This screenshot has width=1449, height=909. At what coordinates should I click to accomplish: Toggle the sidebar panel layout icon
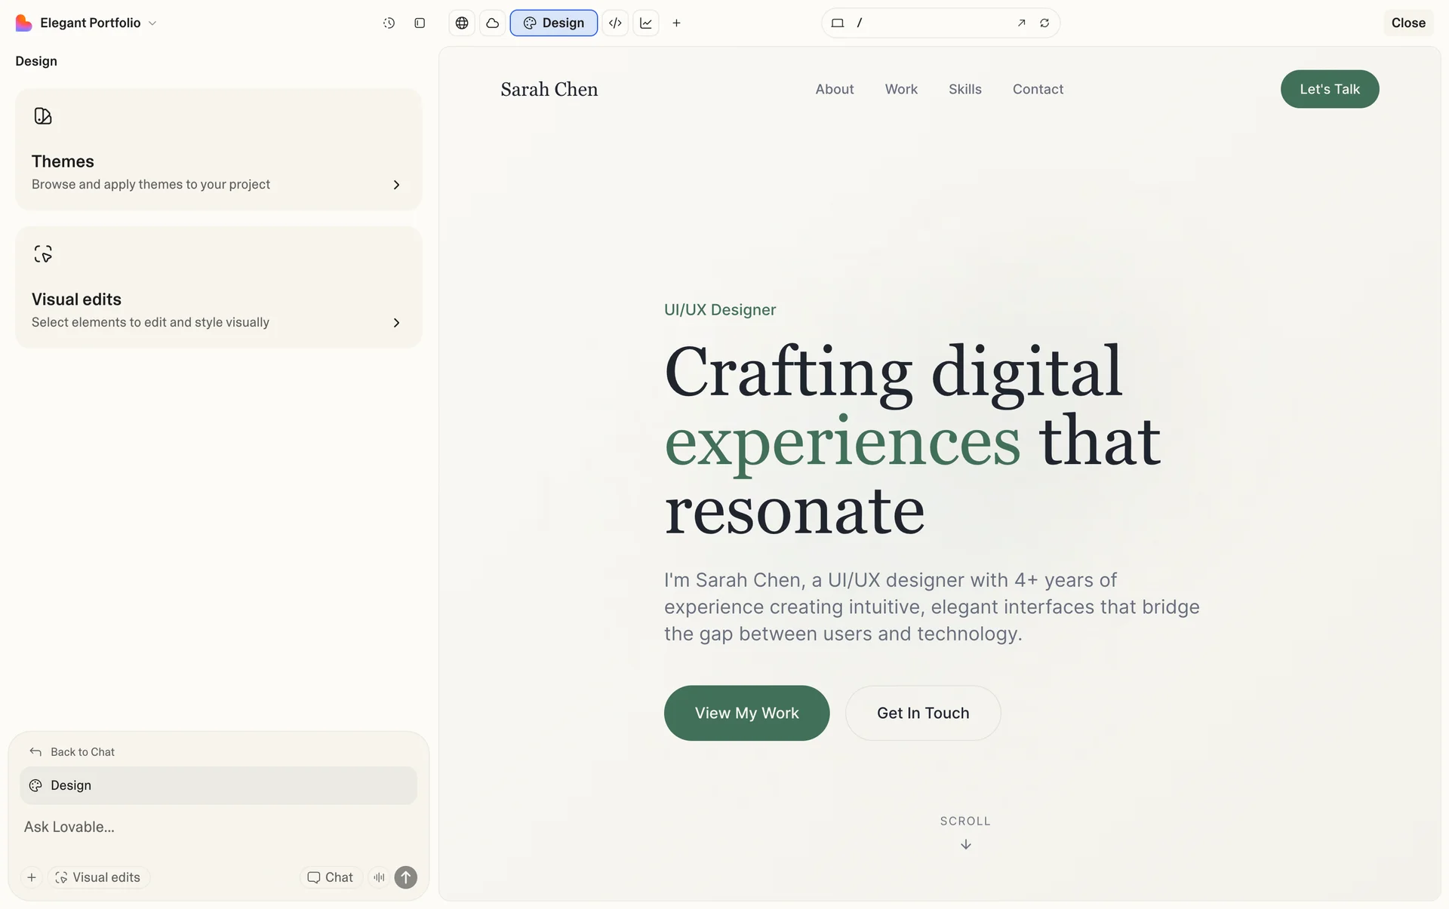tap(420, 23)
